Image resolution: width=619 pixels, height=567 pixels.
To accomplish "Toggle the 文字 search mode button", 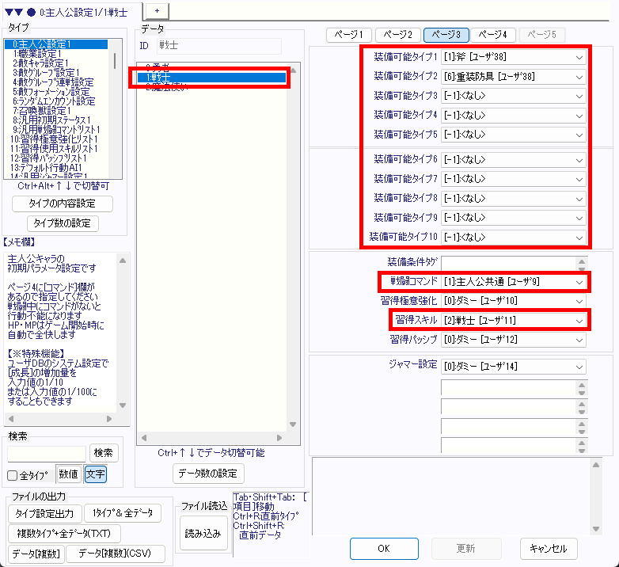I will tap(95, 474).
